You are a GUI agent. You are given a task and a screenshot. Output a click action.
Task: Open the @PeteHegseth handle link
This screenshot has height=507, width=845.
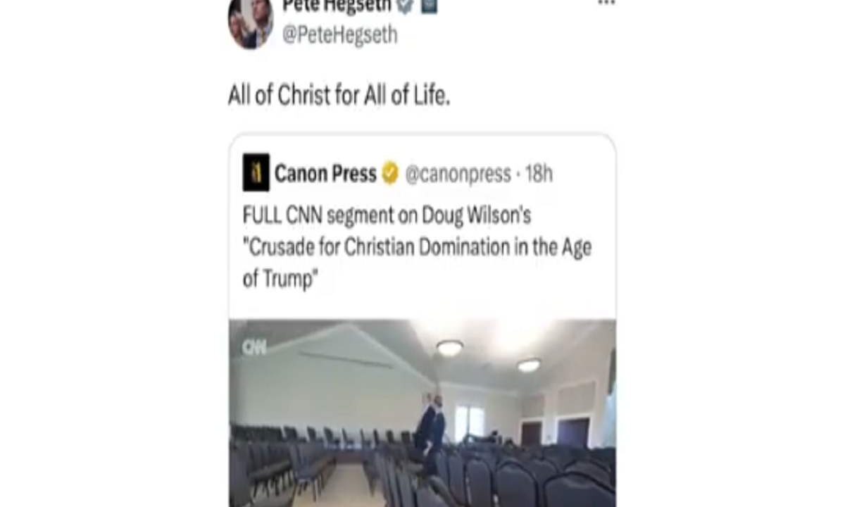click(x=339, y=35)
